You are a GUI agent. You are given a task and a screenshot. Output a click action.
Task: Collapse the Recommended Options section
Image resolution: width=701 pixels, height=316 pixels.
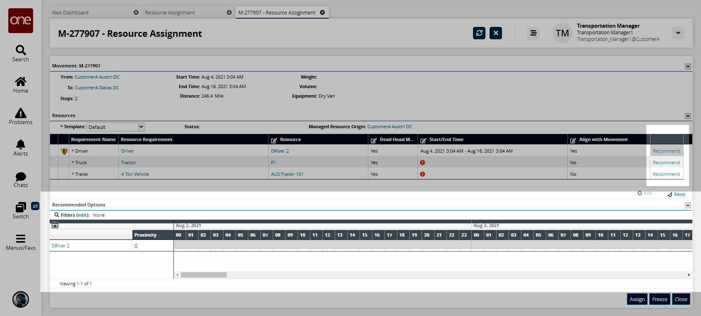[688, 205]
